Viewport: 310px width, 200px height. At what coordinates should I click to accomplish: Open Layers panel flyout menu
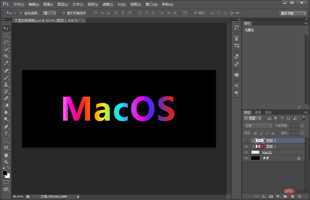pyautogui.click(x=306, y=112)
